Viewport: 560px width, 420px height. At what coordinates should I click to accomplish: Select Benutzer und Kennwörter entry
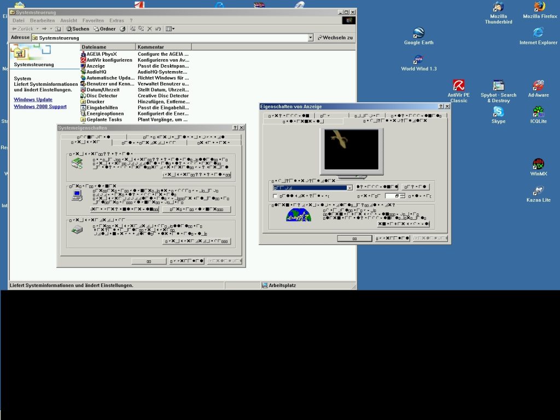point(108,84)
